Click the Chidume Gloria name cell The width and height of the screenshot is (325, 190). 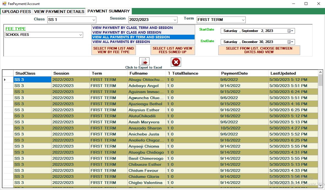(x=147, y=177)
